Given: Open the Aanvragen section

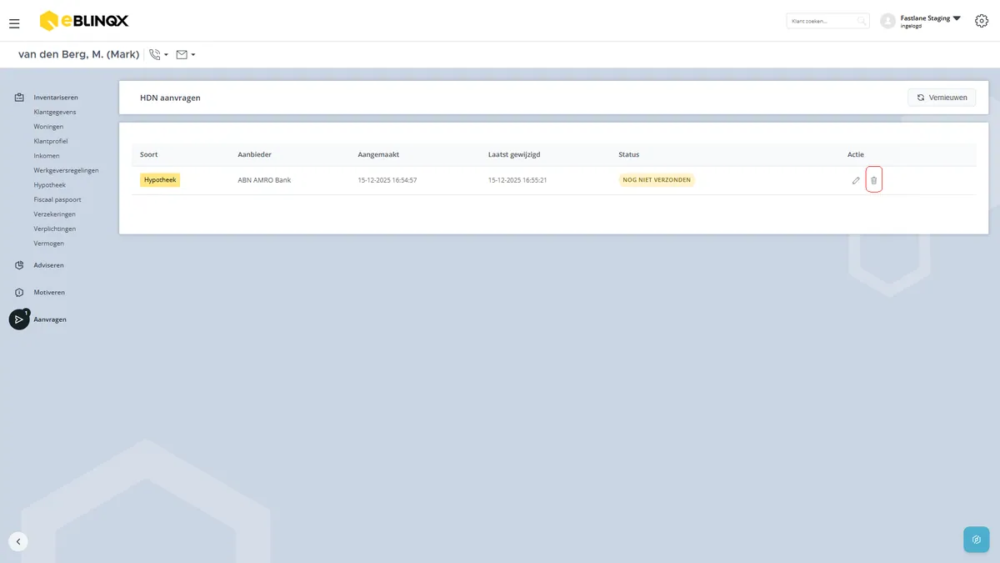Looking at the screenshot, I should (50, 319).
